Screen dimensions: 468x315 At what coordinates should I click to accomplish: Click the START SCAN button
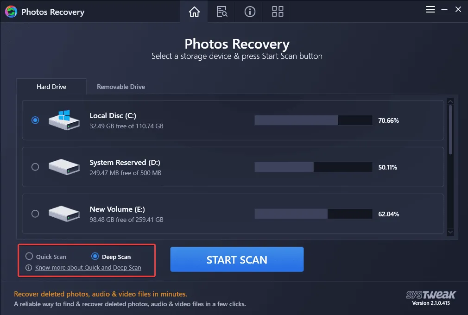pyautogui.click(x=237, y=259)
